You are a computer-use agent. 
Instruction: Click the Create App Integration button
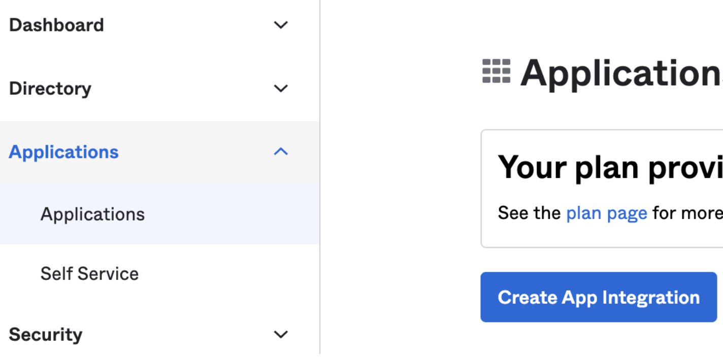coord(599,297)
